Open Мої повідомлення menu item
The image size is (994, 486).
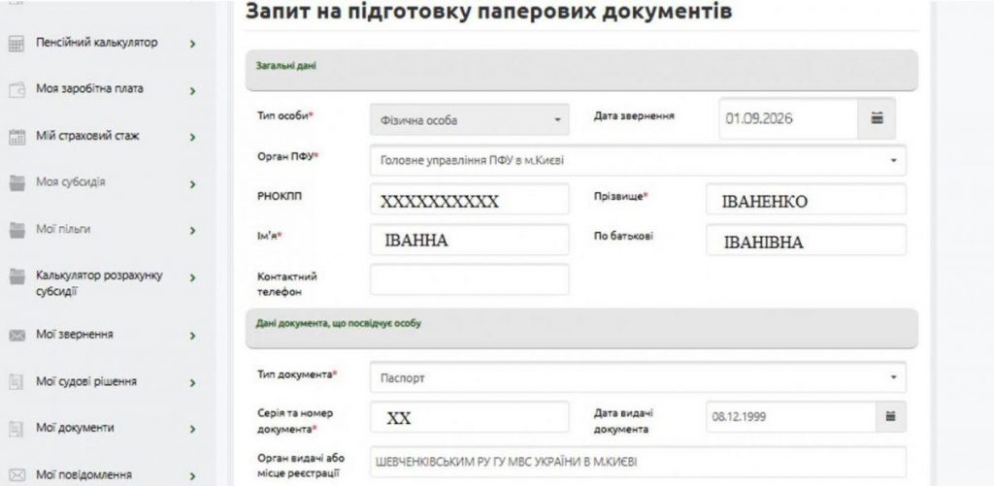(83, 474)
